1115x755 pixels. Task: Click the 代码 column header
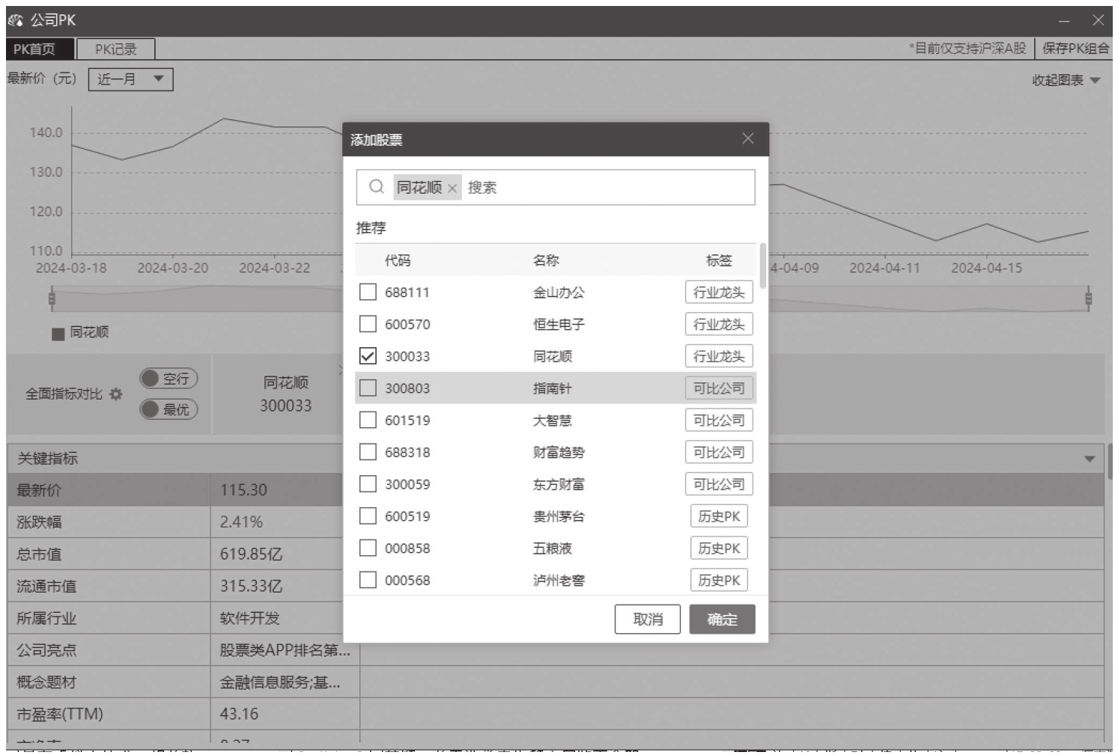tap(398, 260)
